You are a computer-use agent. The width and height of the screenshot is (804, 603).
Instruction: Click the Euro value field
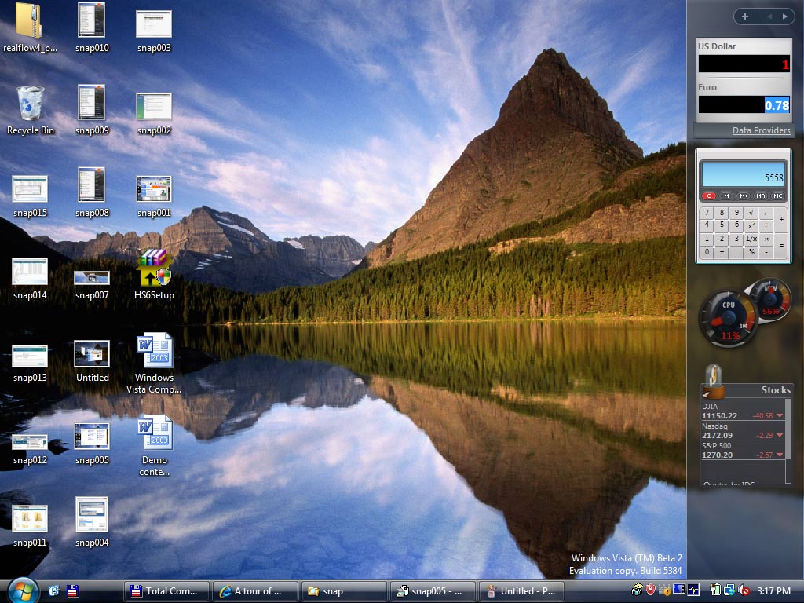[744, 105]
